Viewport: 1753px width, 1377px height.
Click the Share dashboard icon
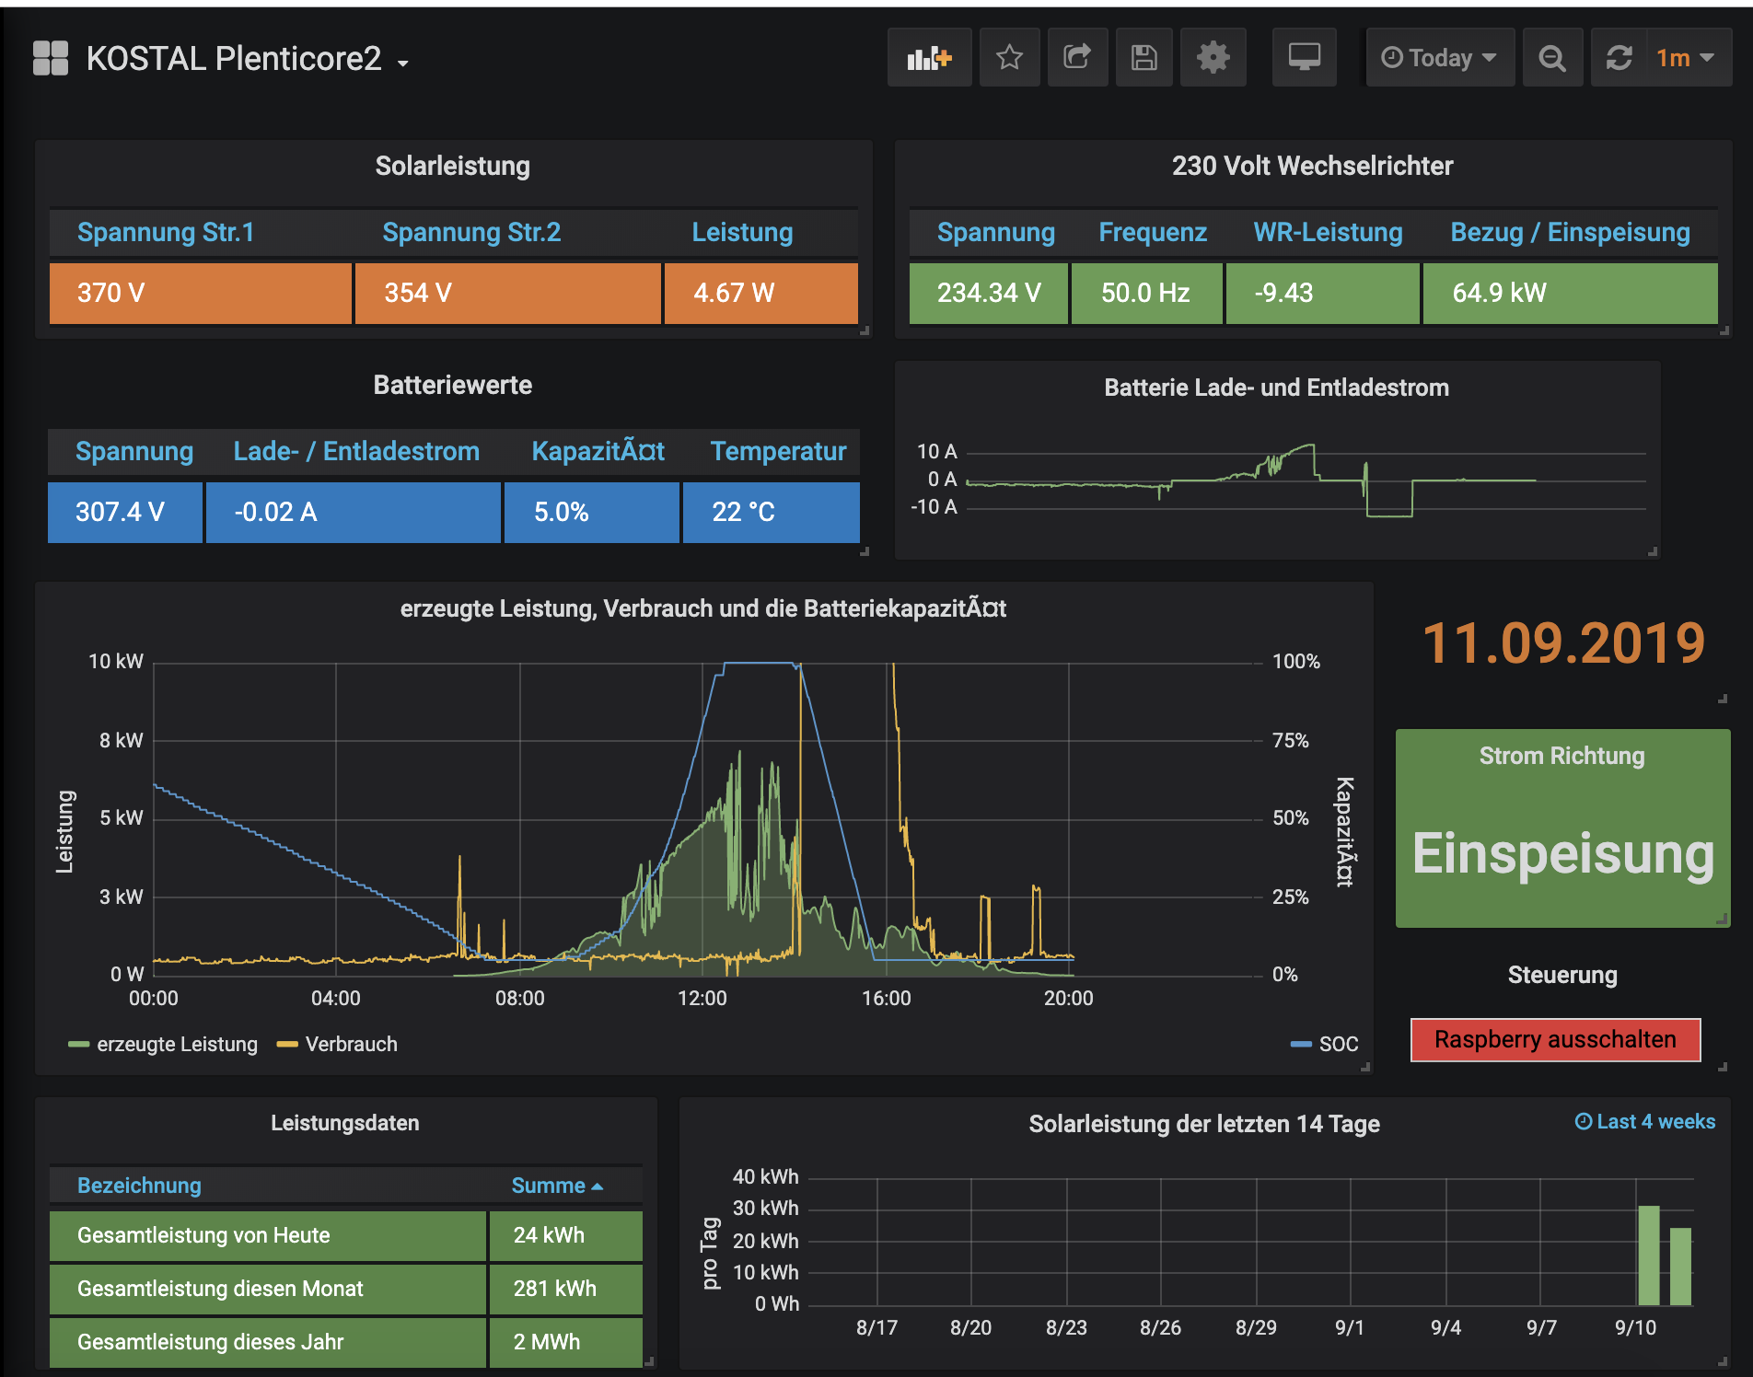pyautogui.click(x=1077, y=58)
